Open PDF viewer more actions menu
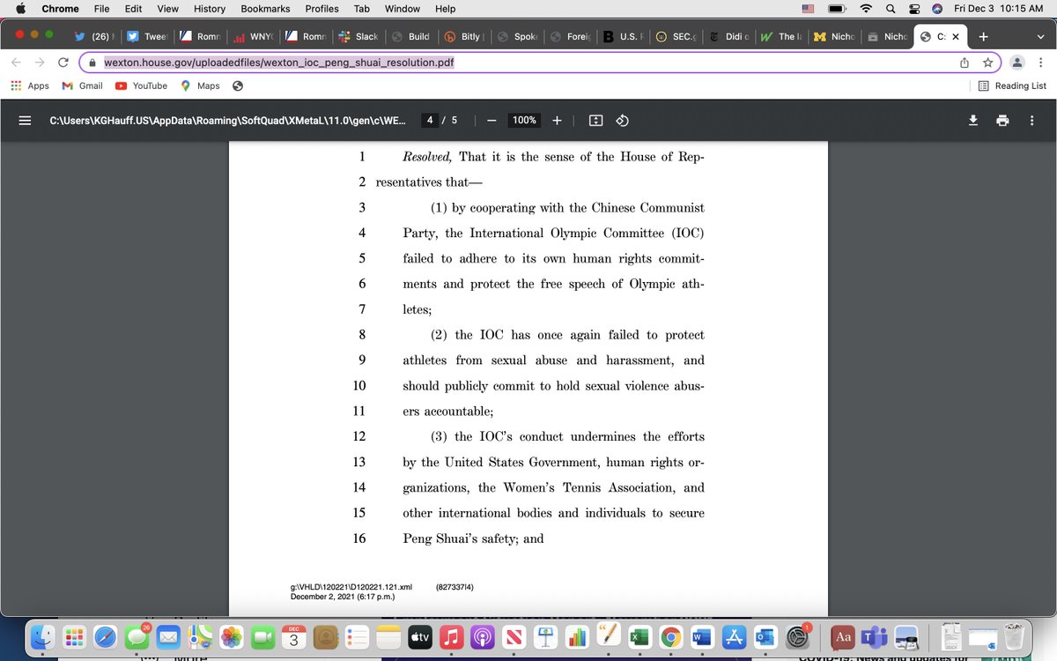The height and width of the screenshot is (661, 1057). pyautogui.click(x=1031, y=121)
